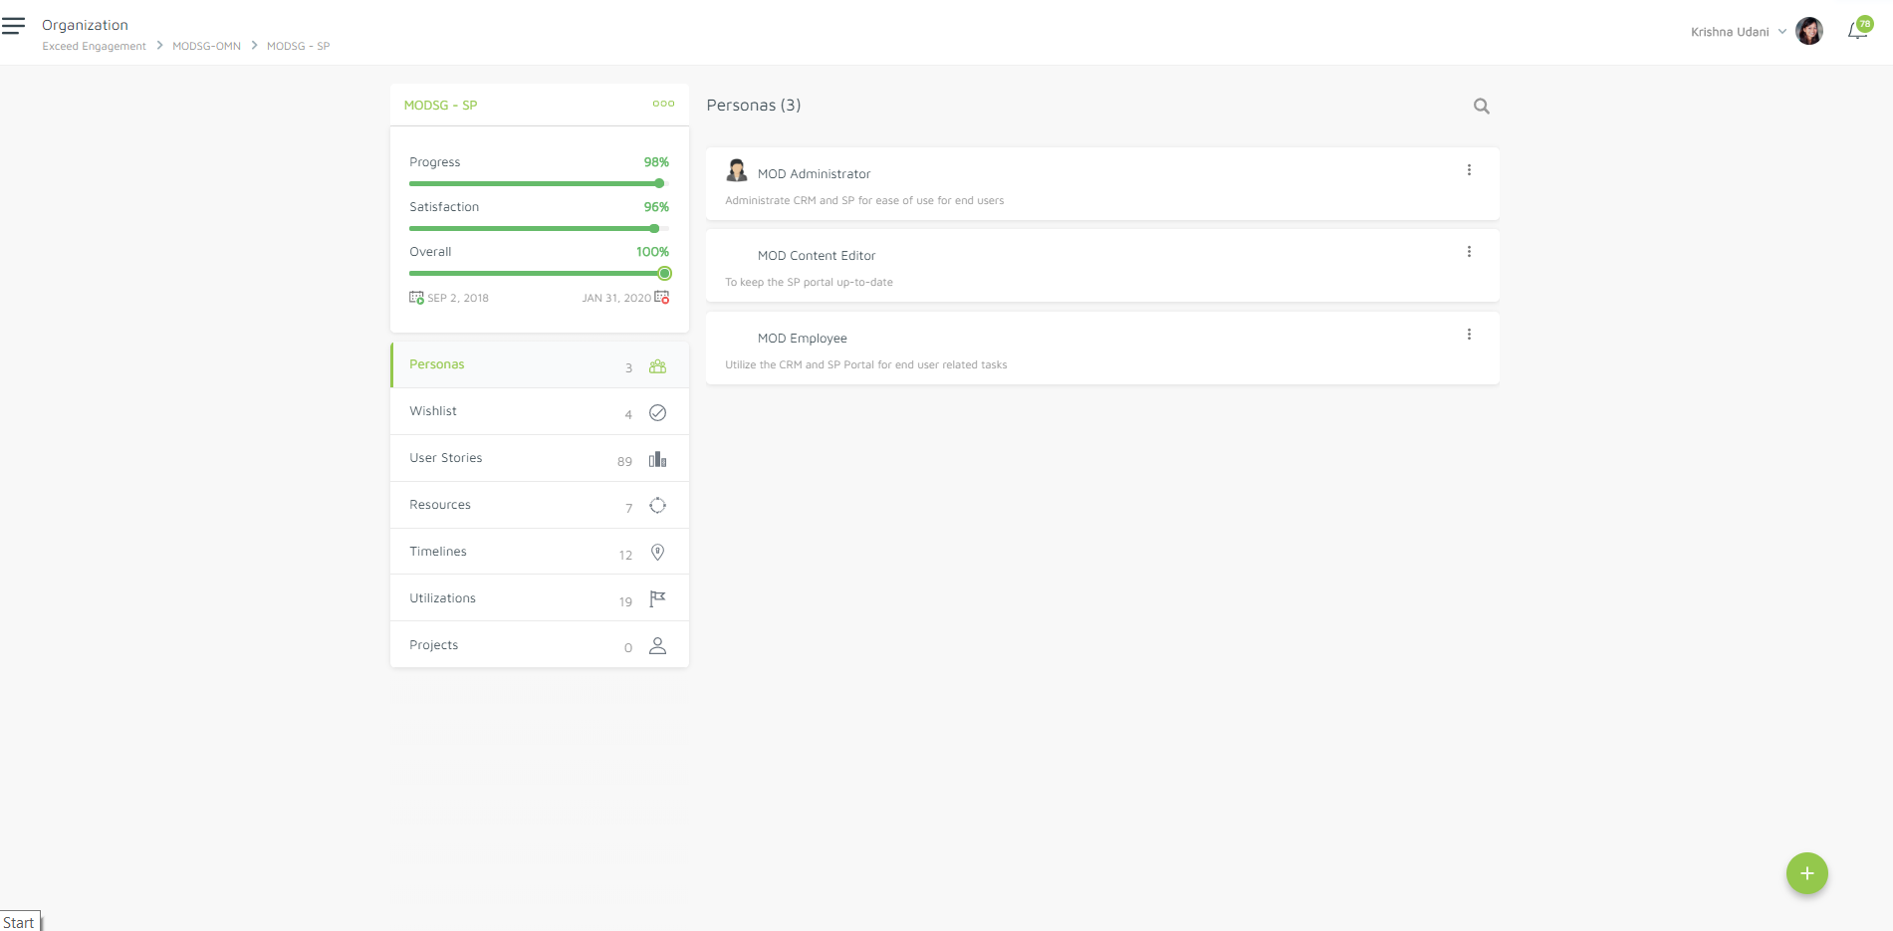Open User Stories via the bar chart icon
This screenshot has height=931, width=1893.
tap(657, 459)
